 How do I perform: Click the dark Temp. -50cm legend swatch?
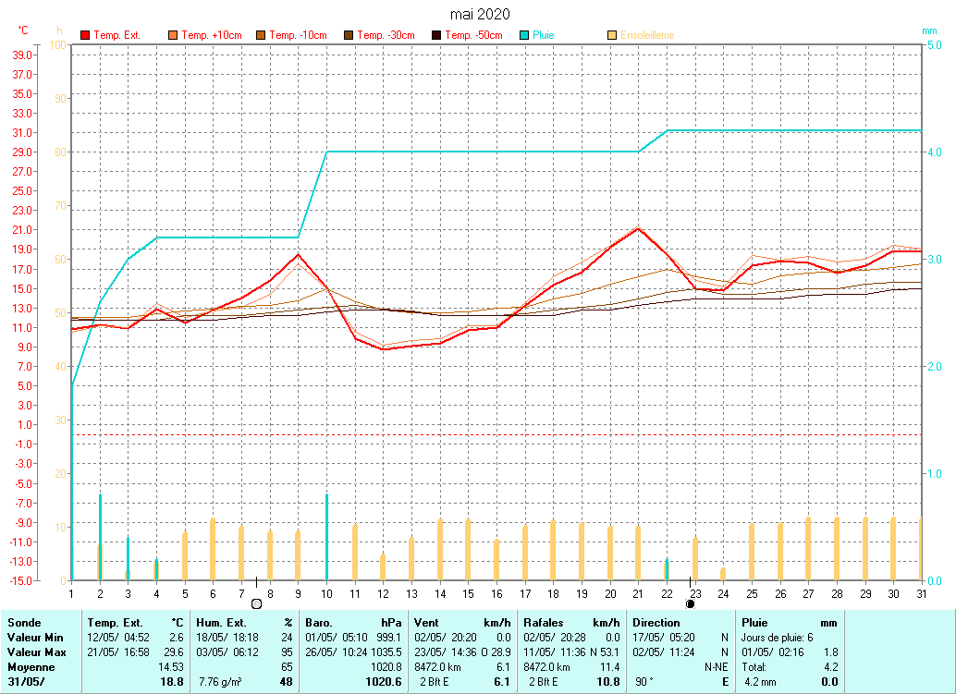tap(436, 35)
